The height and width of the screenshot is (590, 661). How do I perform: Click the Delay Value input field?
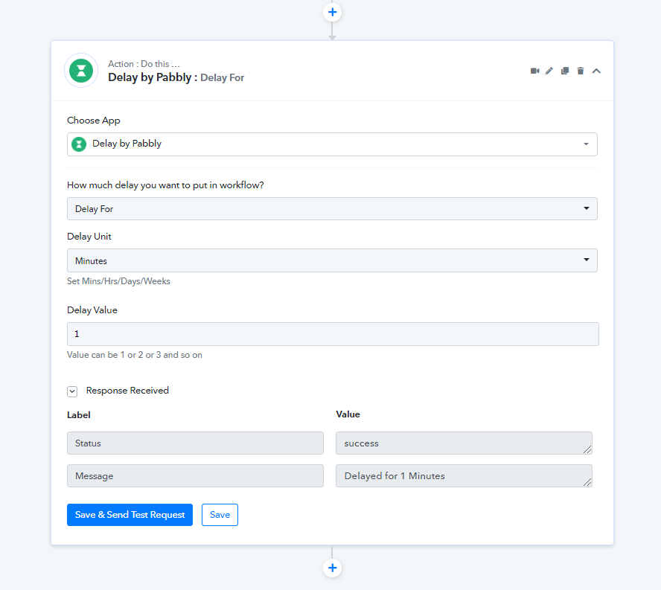click(x=333, y=334)
